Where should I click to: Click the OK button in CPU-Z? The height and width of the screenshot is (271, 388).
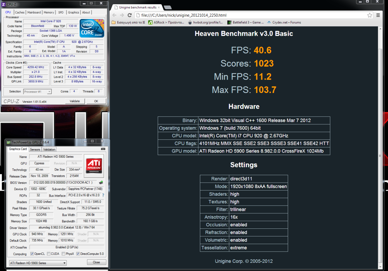point(96,101)
